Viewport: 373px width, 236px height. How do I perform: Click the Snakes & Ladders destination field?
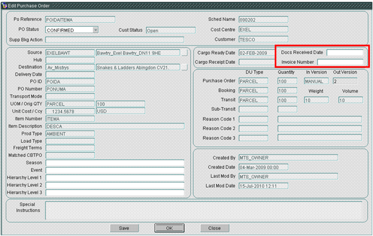coord(138,68)
